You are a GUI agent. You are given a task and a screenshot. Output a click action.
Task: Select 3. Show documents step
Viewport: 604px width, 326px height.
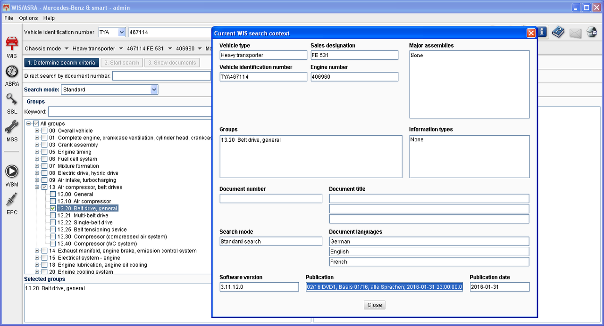coord(172,63)
